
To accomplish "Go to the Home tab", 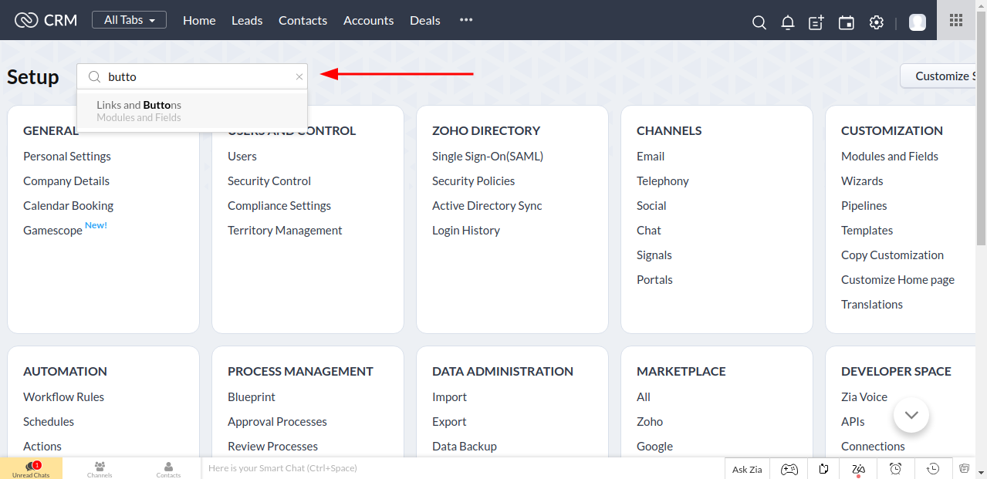I will click(199, 20).
